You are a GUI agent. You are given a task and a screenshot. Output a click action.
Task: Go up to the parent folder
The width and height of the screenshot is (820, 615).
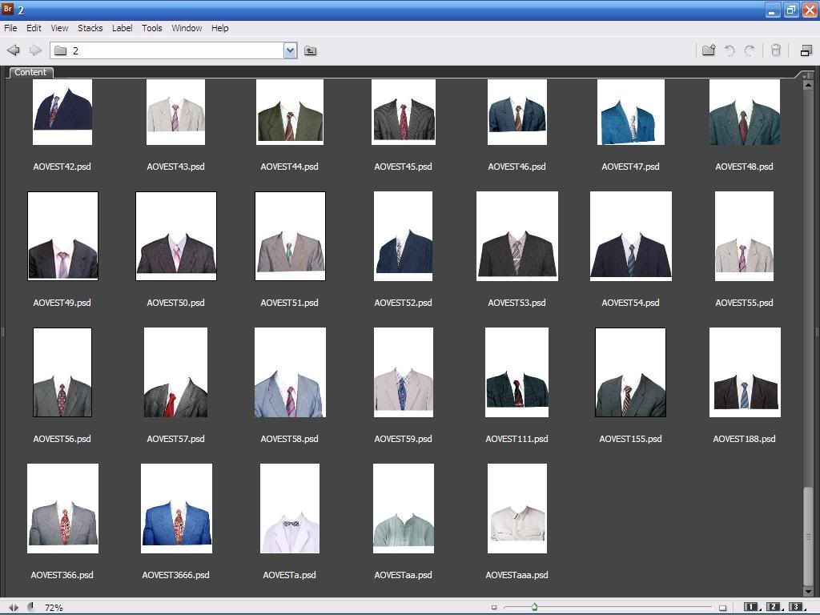click(x=310, y=50)
